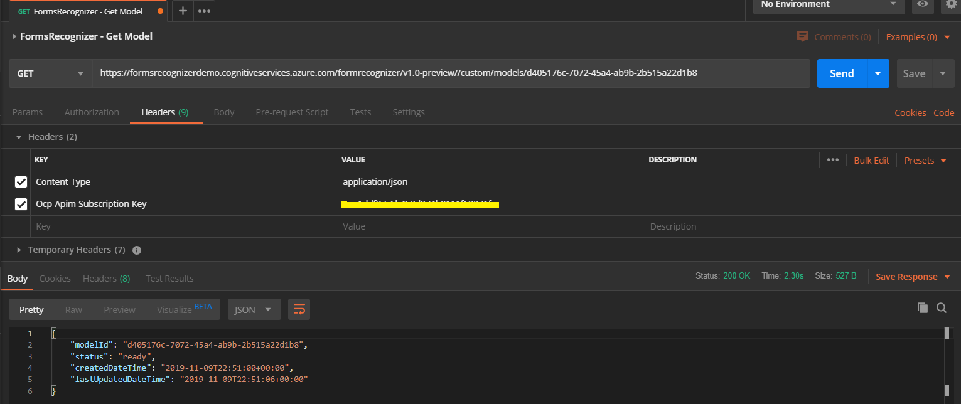
Task: Open a new request tab with plus icon
Action: pos(183,11)
